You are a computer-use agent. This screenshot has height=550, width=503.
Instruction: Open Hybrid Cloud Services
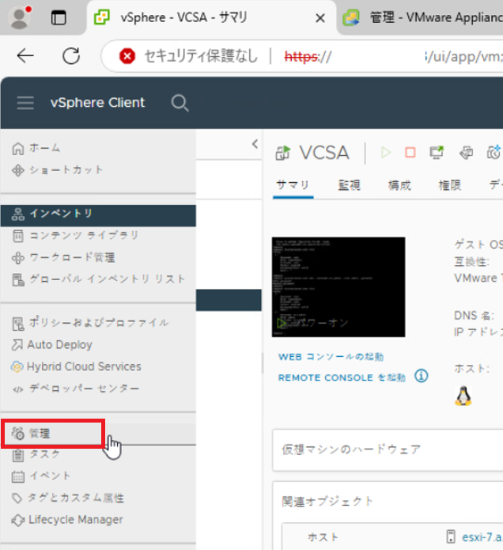tap(84, 366)
